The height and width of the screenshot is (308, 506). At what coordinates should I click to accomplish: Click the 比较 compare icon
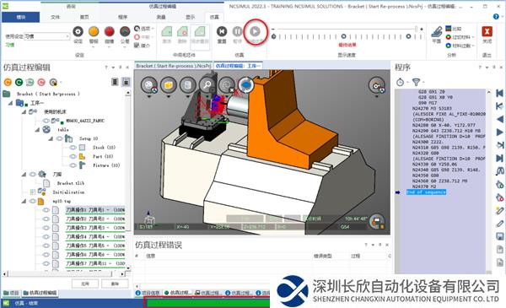tap(449, 29)
